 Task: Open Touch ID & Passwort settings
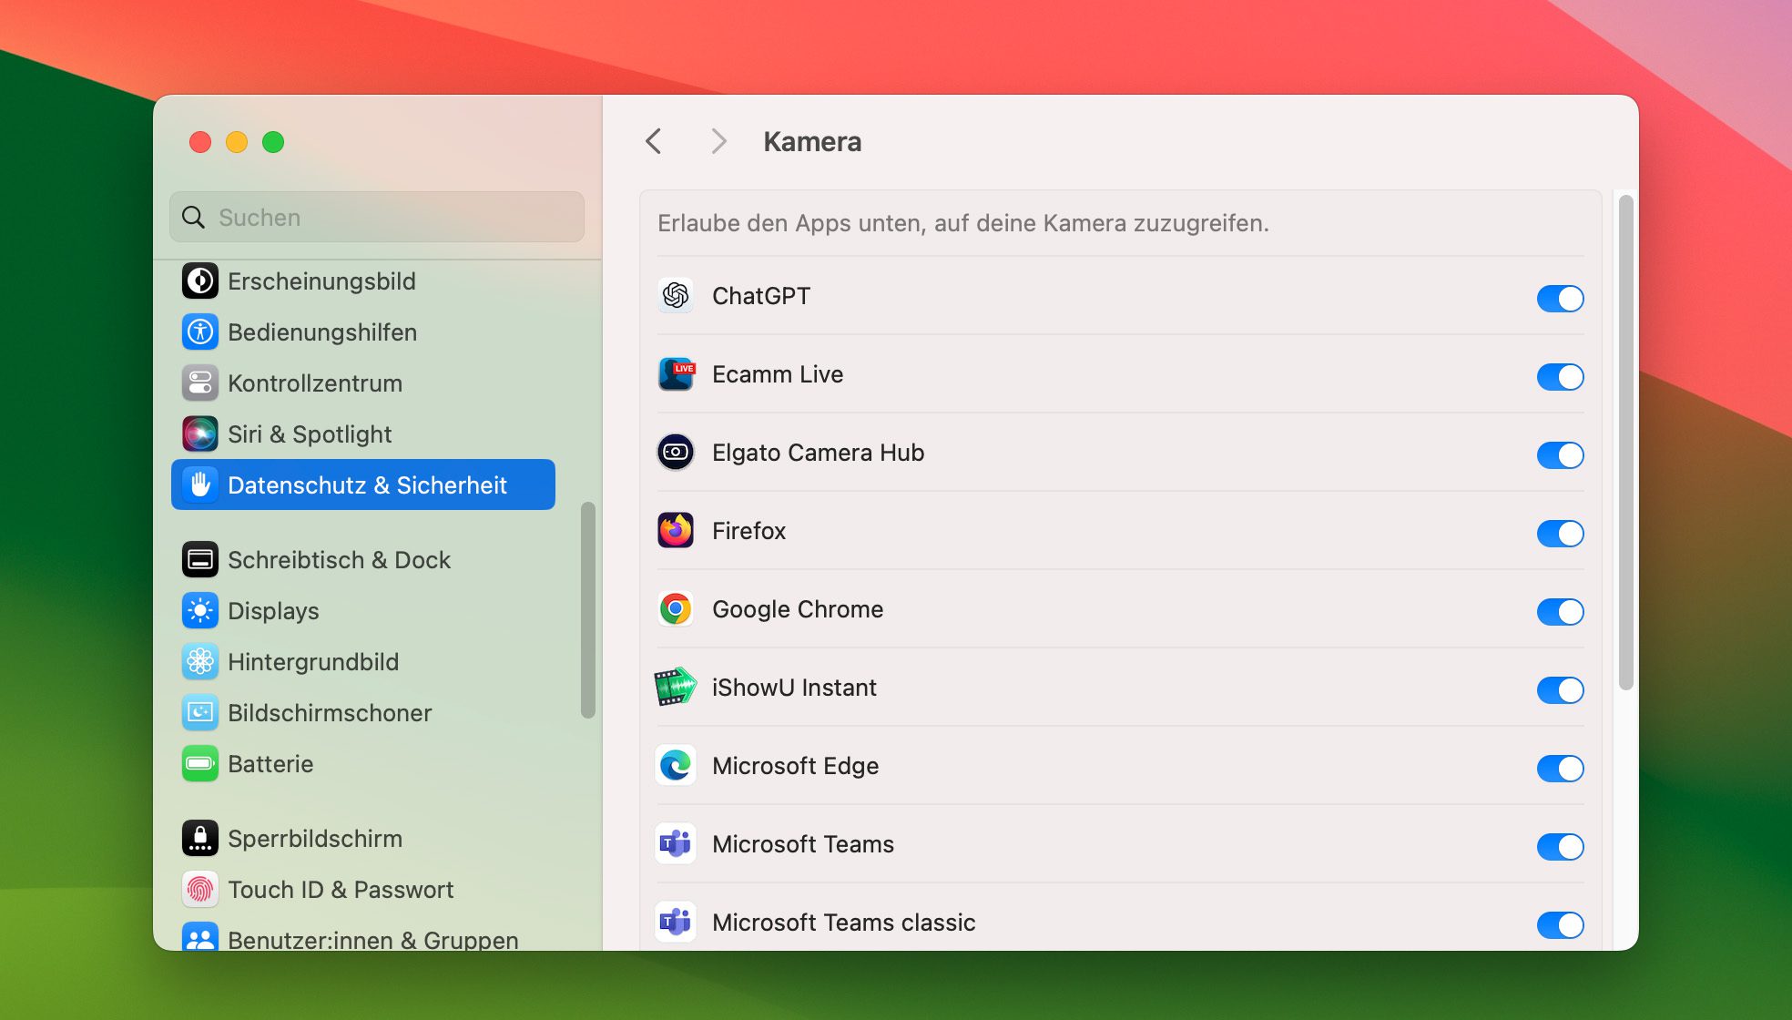[x=341, y=890]
